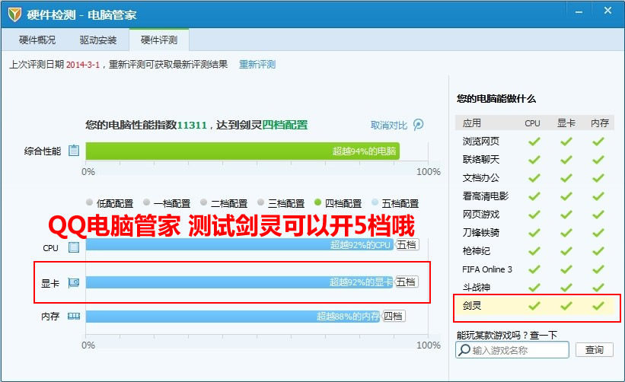Click the 重新评测 link
This screenshot has height=382, width=625.
pos(257,64)
